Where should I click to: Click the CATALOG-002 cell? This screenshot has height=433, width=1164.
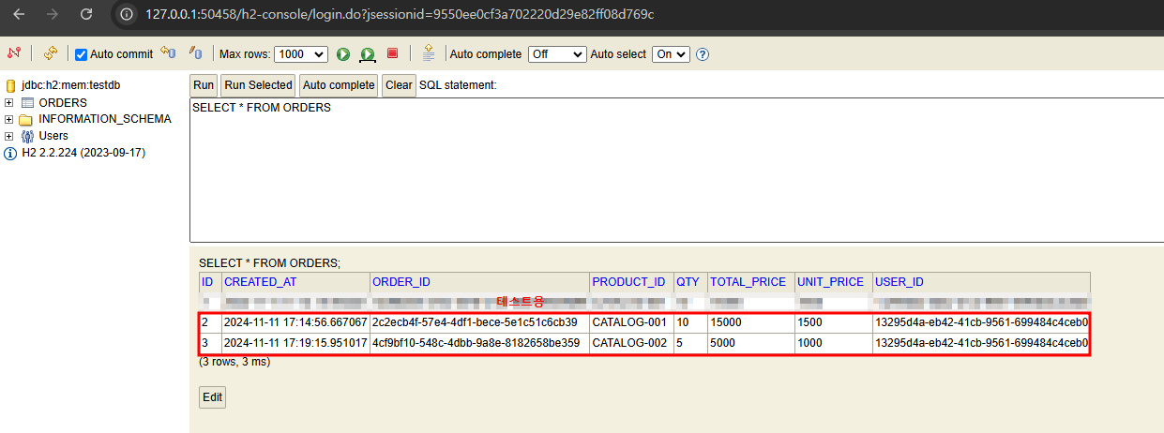coord(629,343)
